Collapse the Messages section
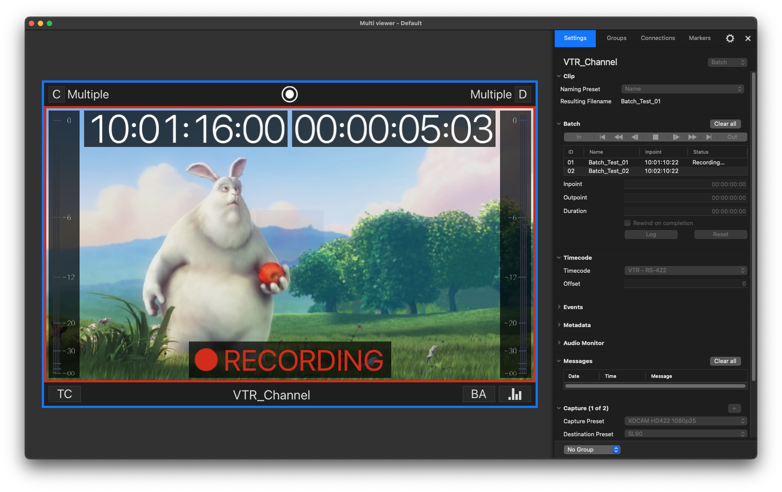The width and height of the screenshot is (782, 492). 559,361
